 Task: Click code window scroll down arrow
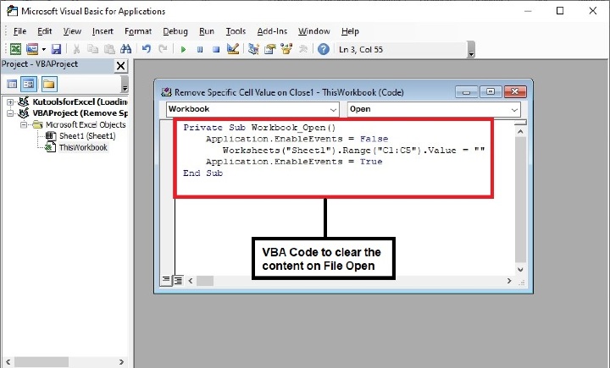click(520, 269)
